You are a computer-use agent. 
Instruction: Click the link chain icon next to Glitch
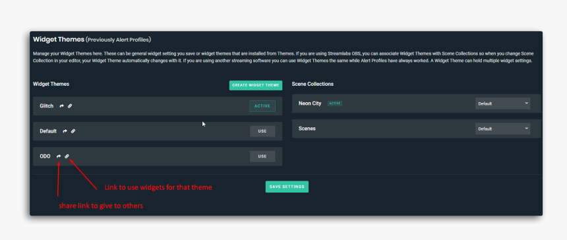70,106
